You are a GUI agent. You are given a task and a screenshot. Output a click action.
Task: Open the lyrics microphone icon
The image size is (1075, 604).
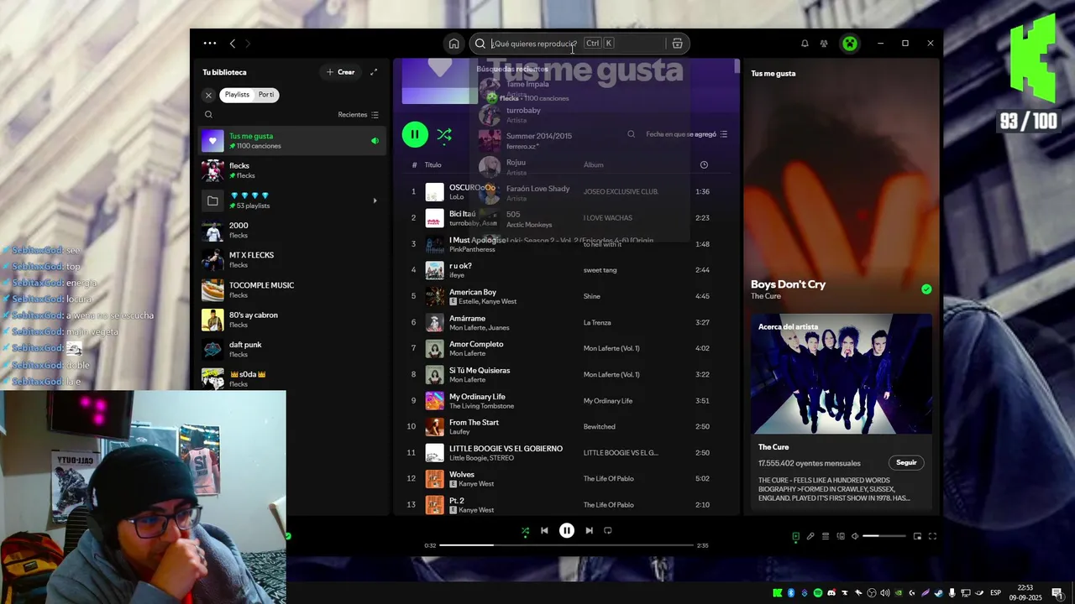810,536
